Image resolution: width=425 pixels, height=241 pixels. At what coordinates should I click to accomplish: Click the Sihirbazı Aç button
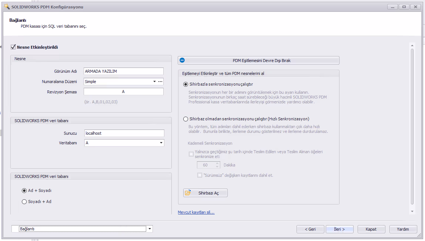click(x=205, y=193)
